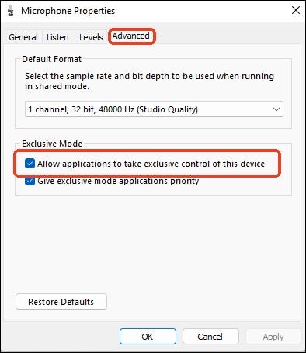
Task: Expand the Default Format dropdown chevron arrow
Action: 276,109
